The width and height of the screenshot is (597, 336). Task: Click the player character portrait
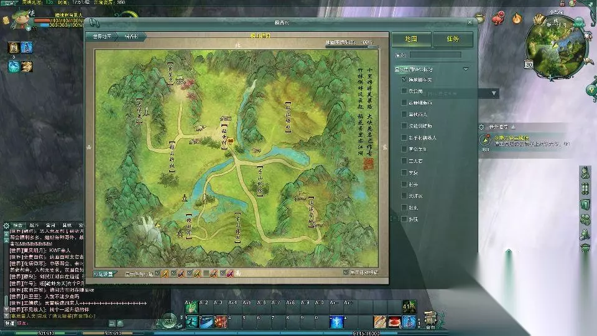pos(20,20)
